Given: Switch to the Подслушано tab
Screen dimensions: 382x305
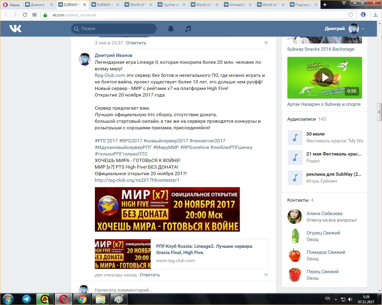Looking at the screenshot, I should pos(304,4).
